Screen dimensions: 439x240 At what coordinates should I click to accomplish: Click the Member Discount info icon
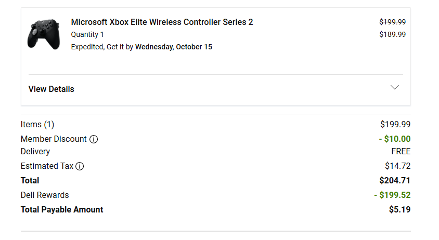point(94,139)
